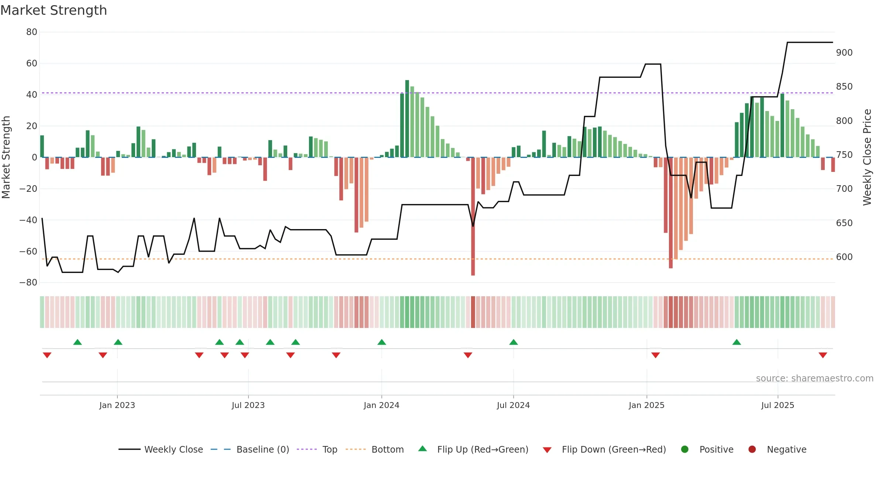The width and height of the screenshot is (886, 498).
Task: Click the first flip-down marker at chart start
Action: pos(47,355)
